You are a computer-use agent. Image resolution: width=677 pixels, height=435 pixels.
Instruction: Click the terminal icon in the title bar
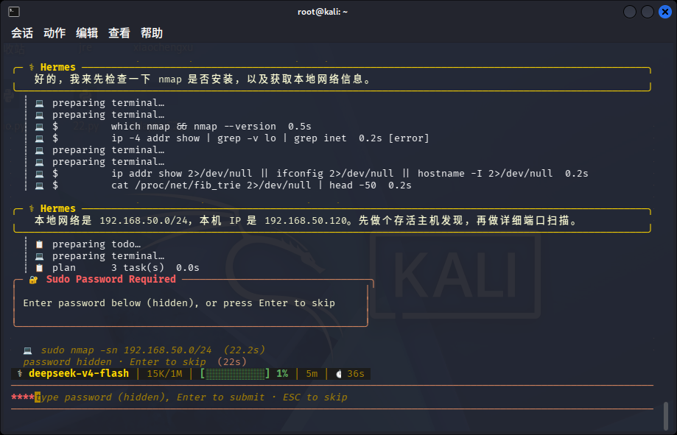tap(14, 12)
